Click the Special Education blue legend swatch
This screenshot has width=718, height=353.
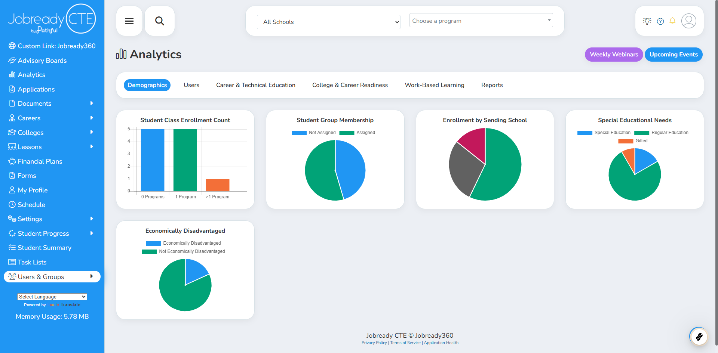[x=584, y=133]
